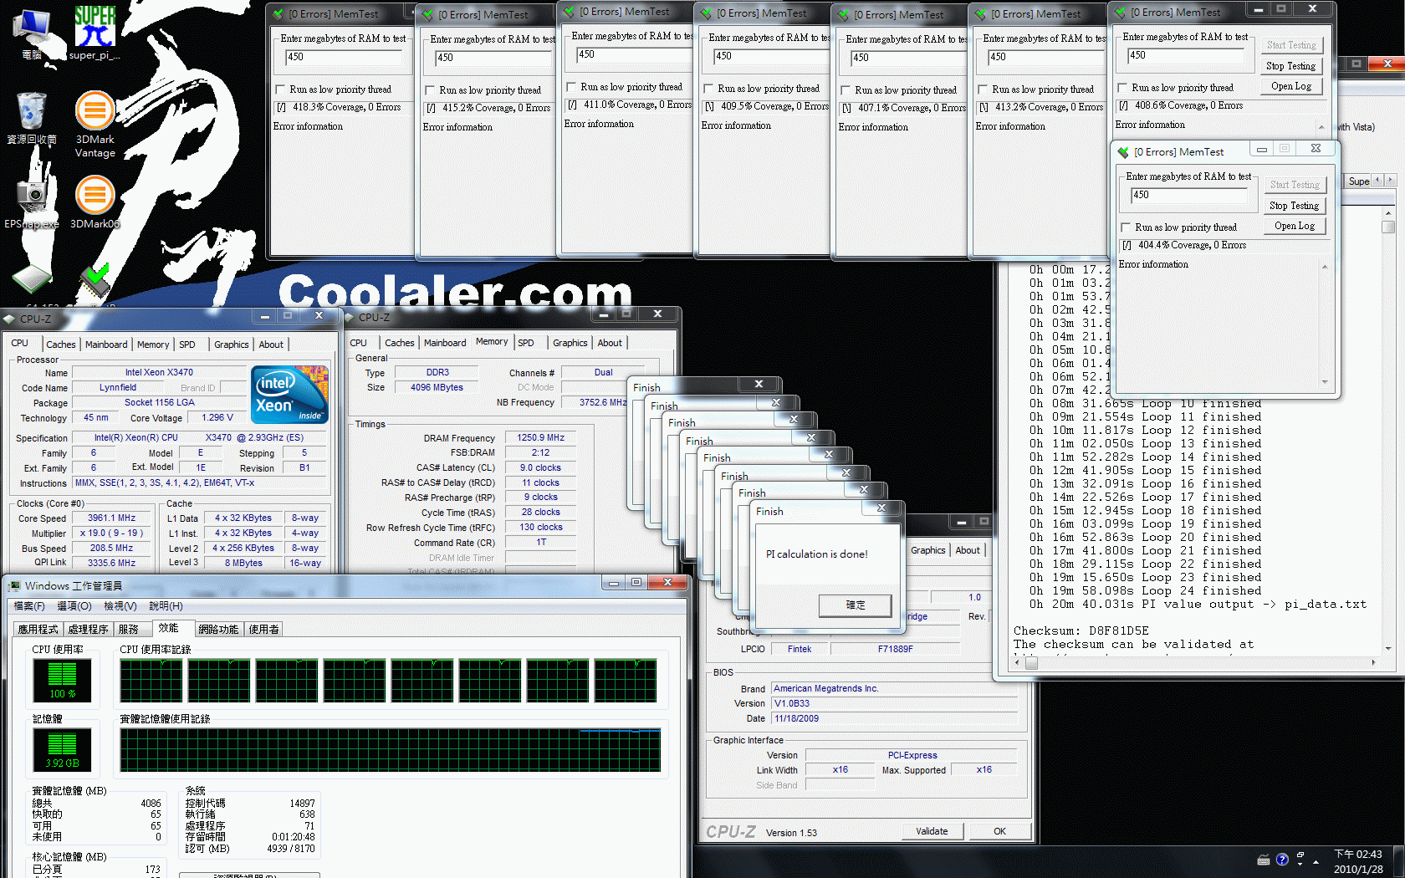Enable low priority thread in the 404.4% MemTest window

click(x=1127, y=227)
